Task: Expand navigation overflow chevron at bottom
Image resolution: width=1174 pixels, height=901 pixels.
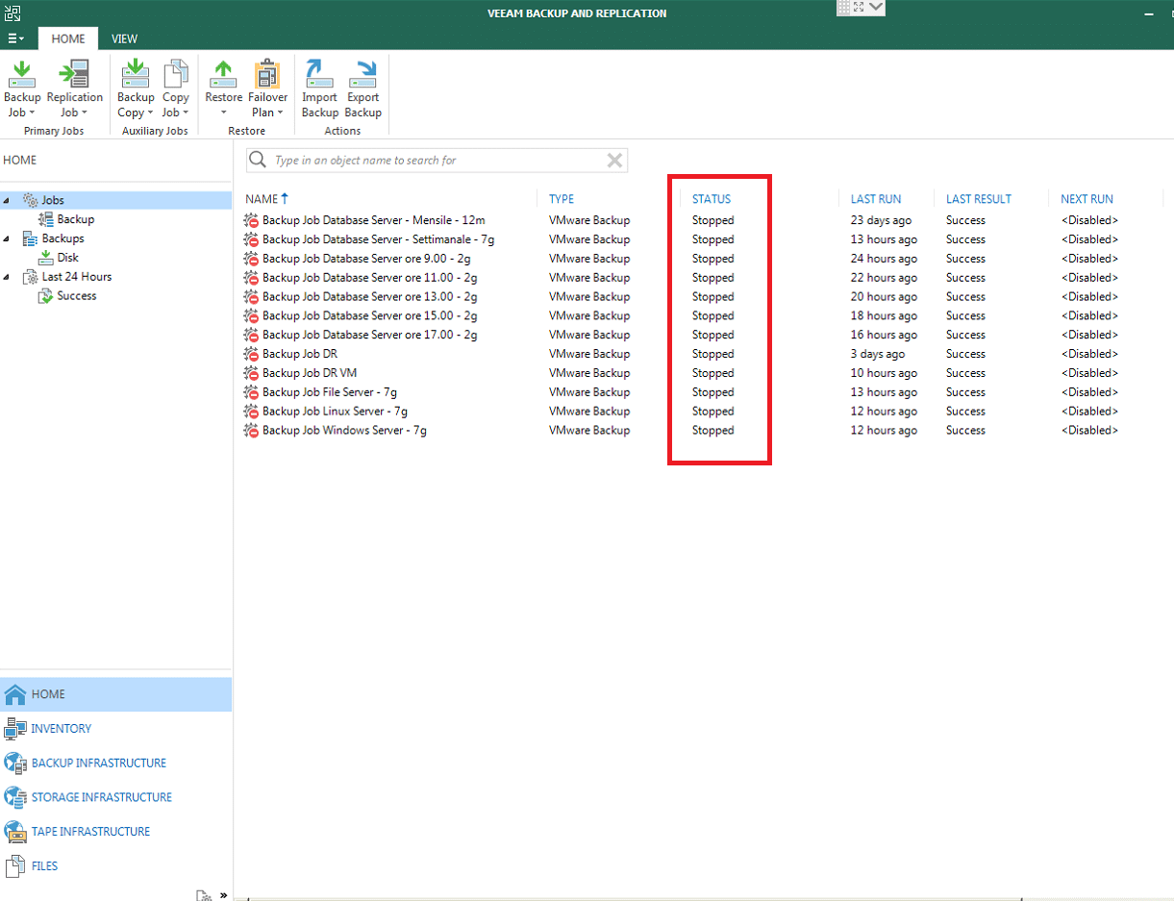Action: [x=223, y=894]
